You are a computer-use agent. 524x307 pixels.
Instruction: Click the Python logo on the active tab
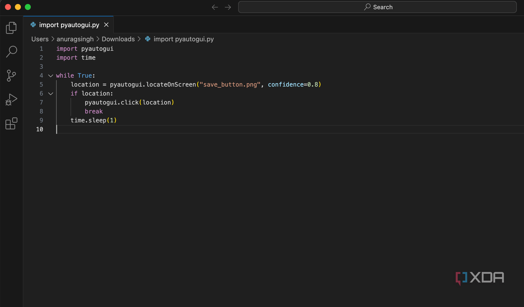(x=33, y=24)
